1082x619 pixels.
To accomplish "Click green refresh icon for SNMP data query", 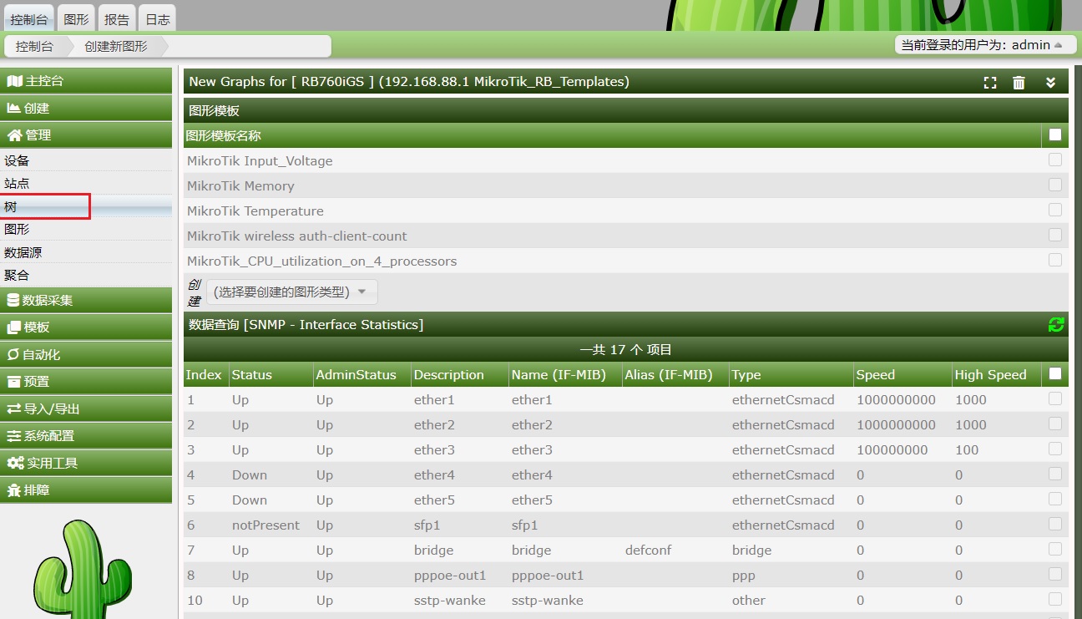I will click(x=1056, y=325).
